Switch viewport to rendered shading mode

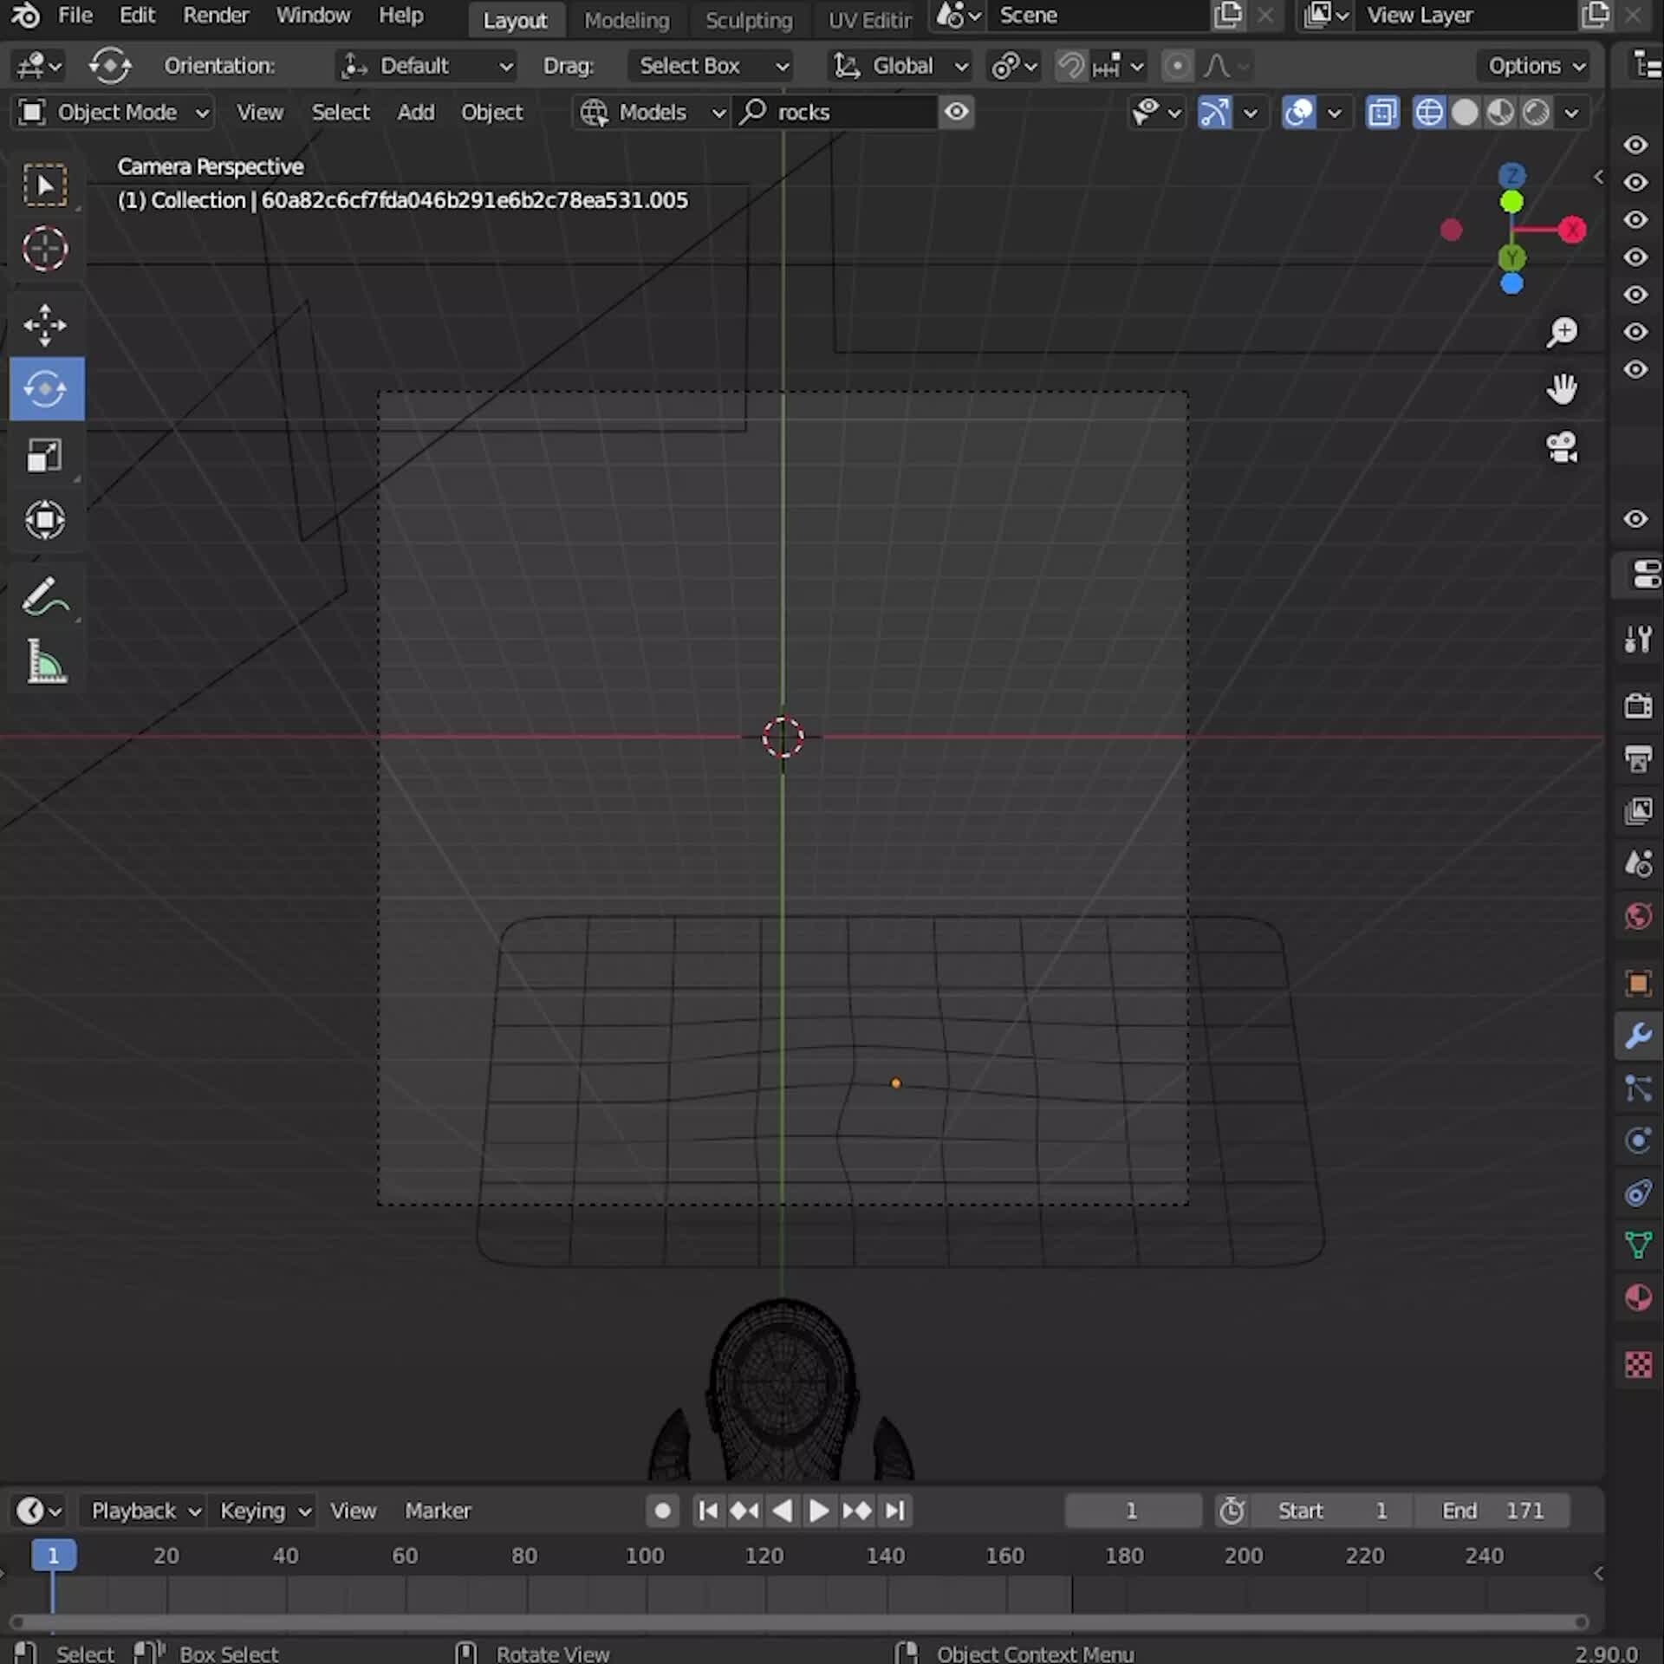tap(1536, 111)
